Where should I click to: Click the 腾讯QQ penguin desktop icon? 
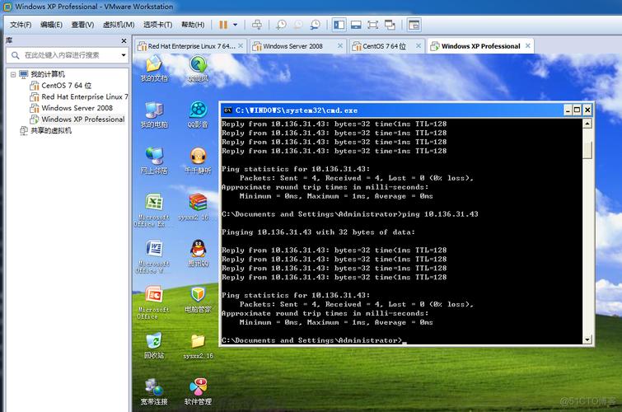tap(198, 253)
